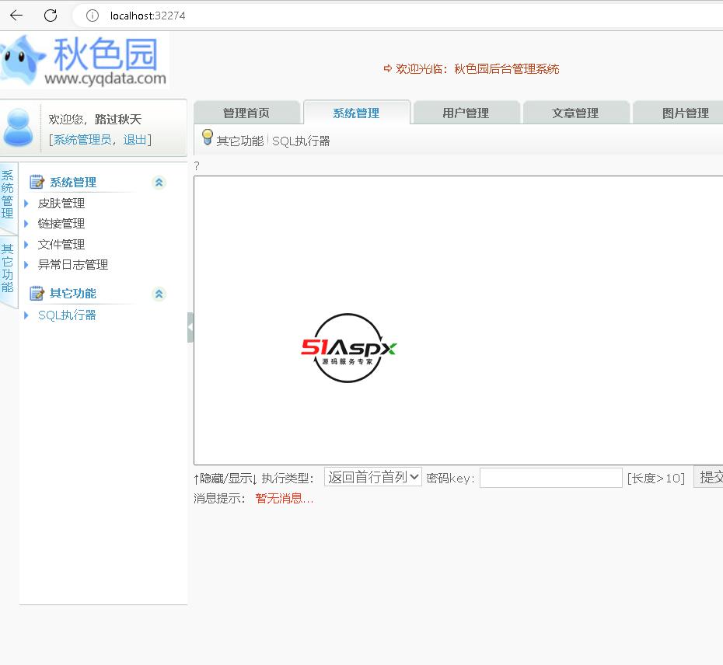Click the 欢迎光临：秋色园后台管理系统 welcome text
Viewport: 723px width, 665px height.
[477, 69]
